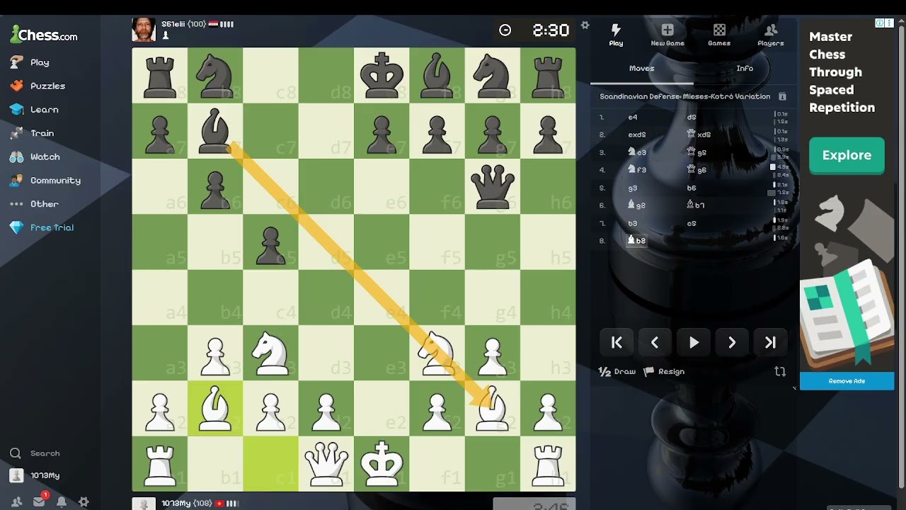This screenshot has height=510, width=906.
Task: Select highlighted move 8. Bb2
Action: click(637, 241)
